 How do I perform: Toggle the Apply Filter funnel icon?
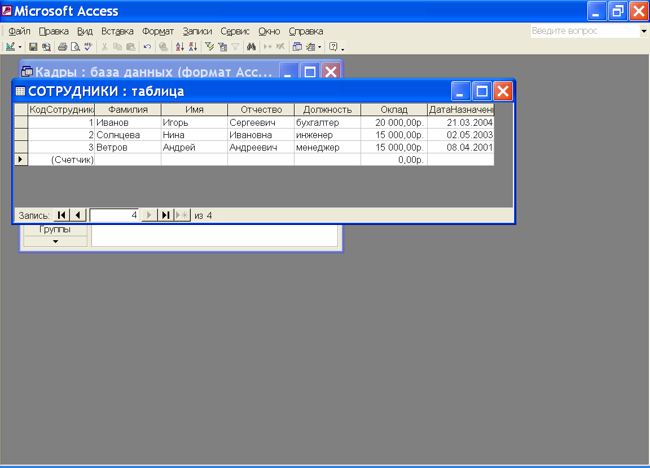click(x=235, y=47)
